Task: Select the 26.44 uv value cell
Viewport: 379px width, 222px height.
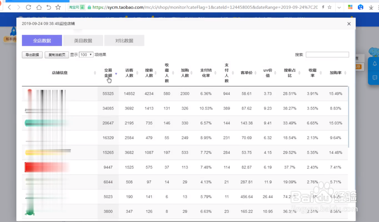Action: point(268,197)
